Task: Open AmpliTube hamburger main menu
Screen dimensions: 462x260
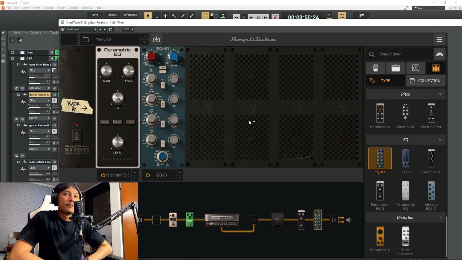Action: tap(439, 39)
